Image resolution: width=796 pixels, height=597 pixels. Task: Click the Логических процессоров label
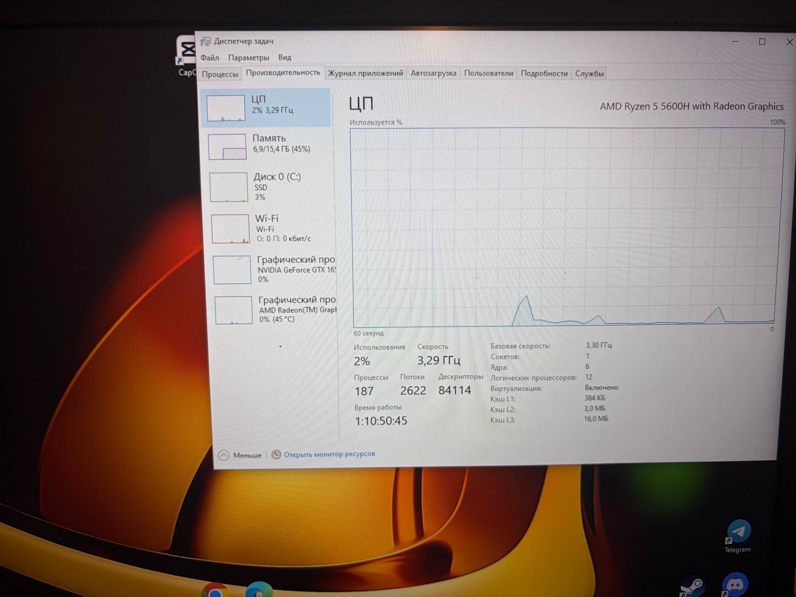click(533, 378)
